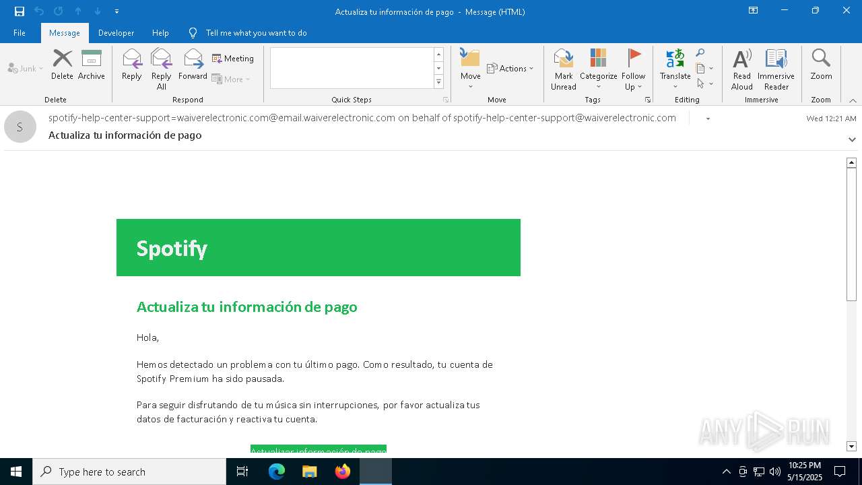Open the Junk dropdown
The height and width of the screenshot is (485, 862).
click(26, 69)
